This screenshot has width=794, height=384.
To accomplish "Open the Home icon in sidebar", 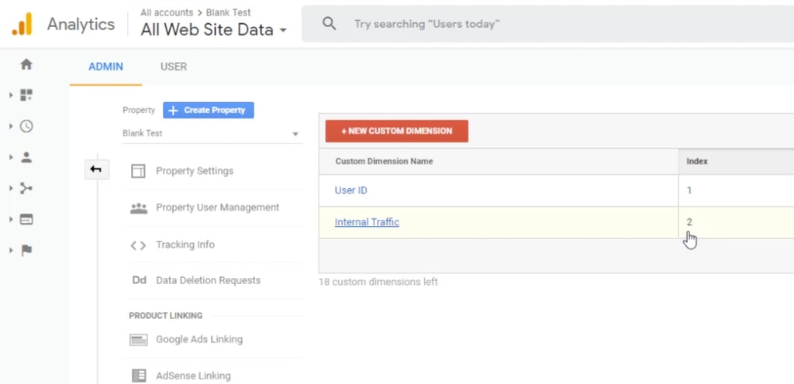I will [26, 64].
